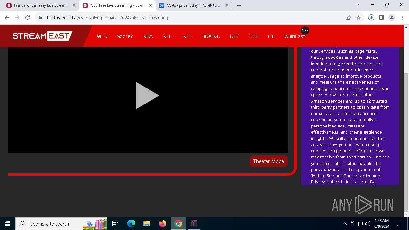Viewport: 409px width, 230px height.
Task: Open the MultiCast free feature
Action: [294, 36]
